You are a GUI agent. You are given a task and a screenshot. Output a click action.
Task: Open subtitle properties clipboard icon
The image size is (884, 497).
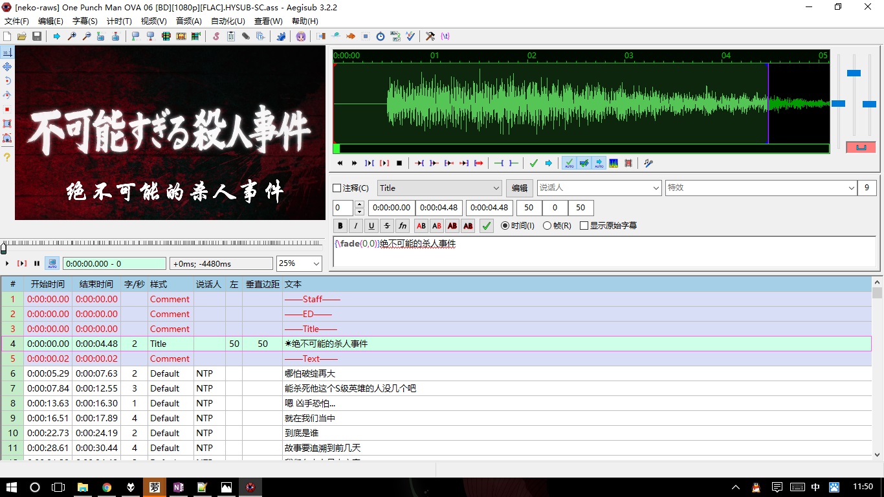pos(231,36)
